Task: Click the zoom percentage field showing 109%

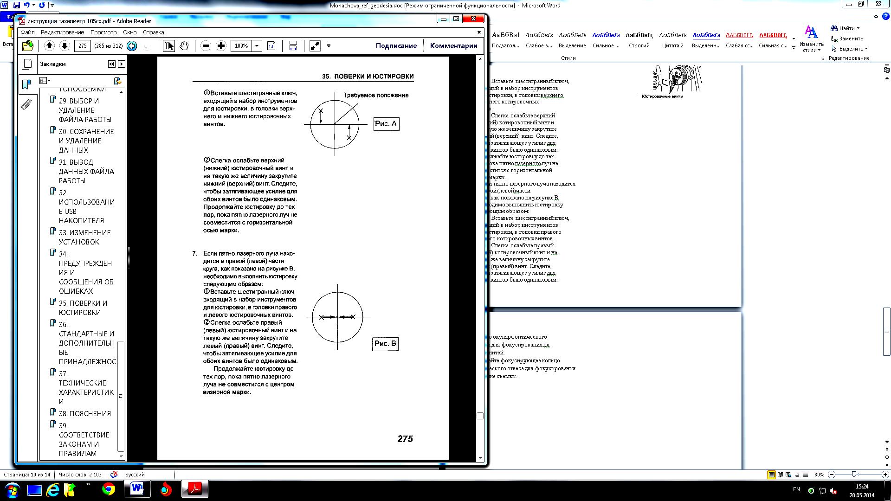Action: tap(241, 45)
